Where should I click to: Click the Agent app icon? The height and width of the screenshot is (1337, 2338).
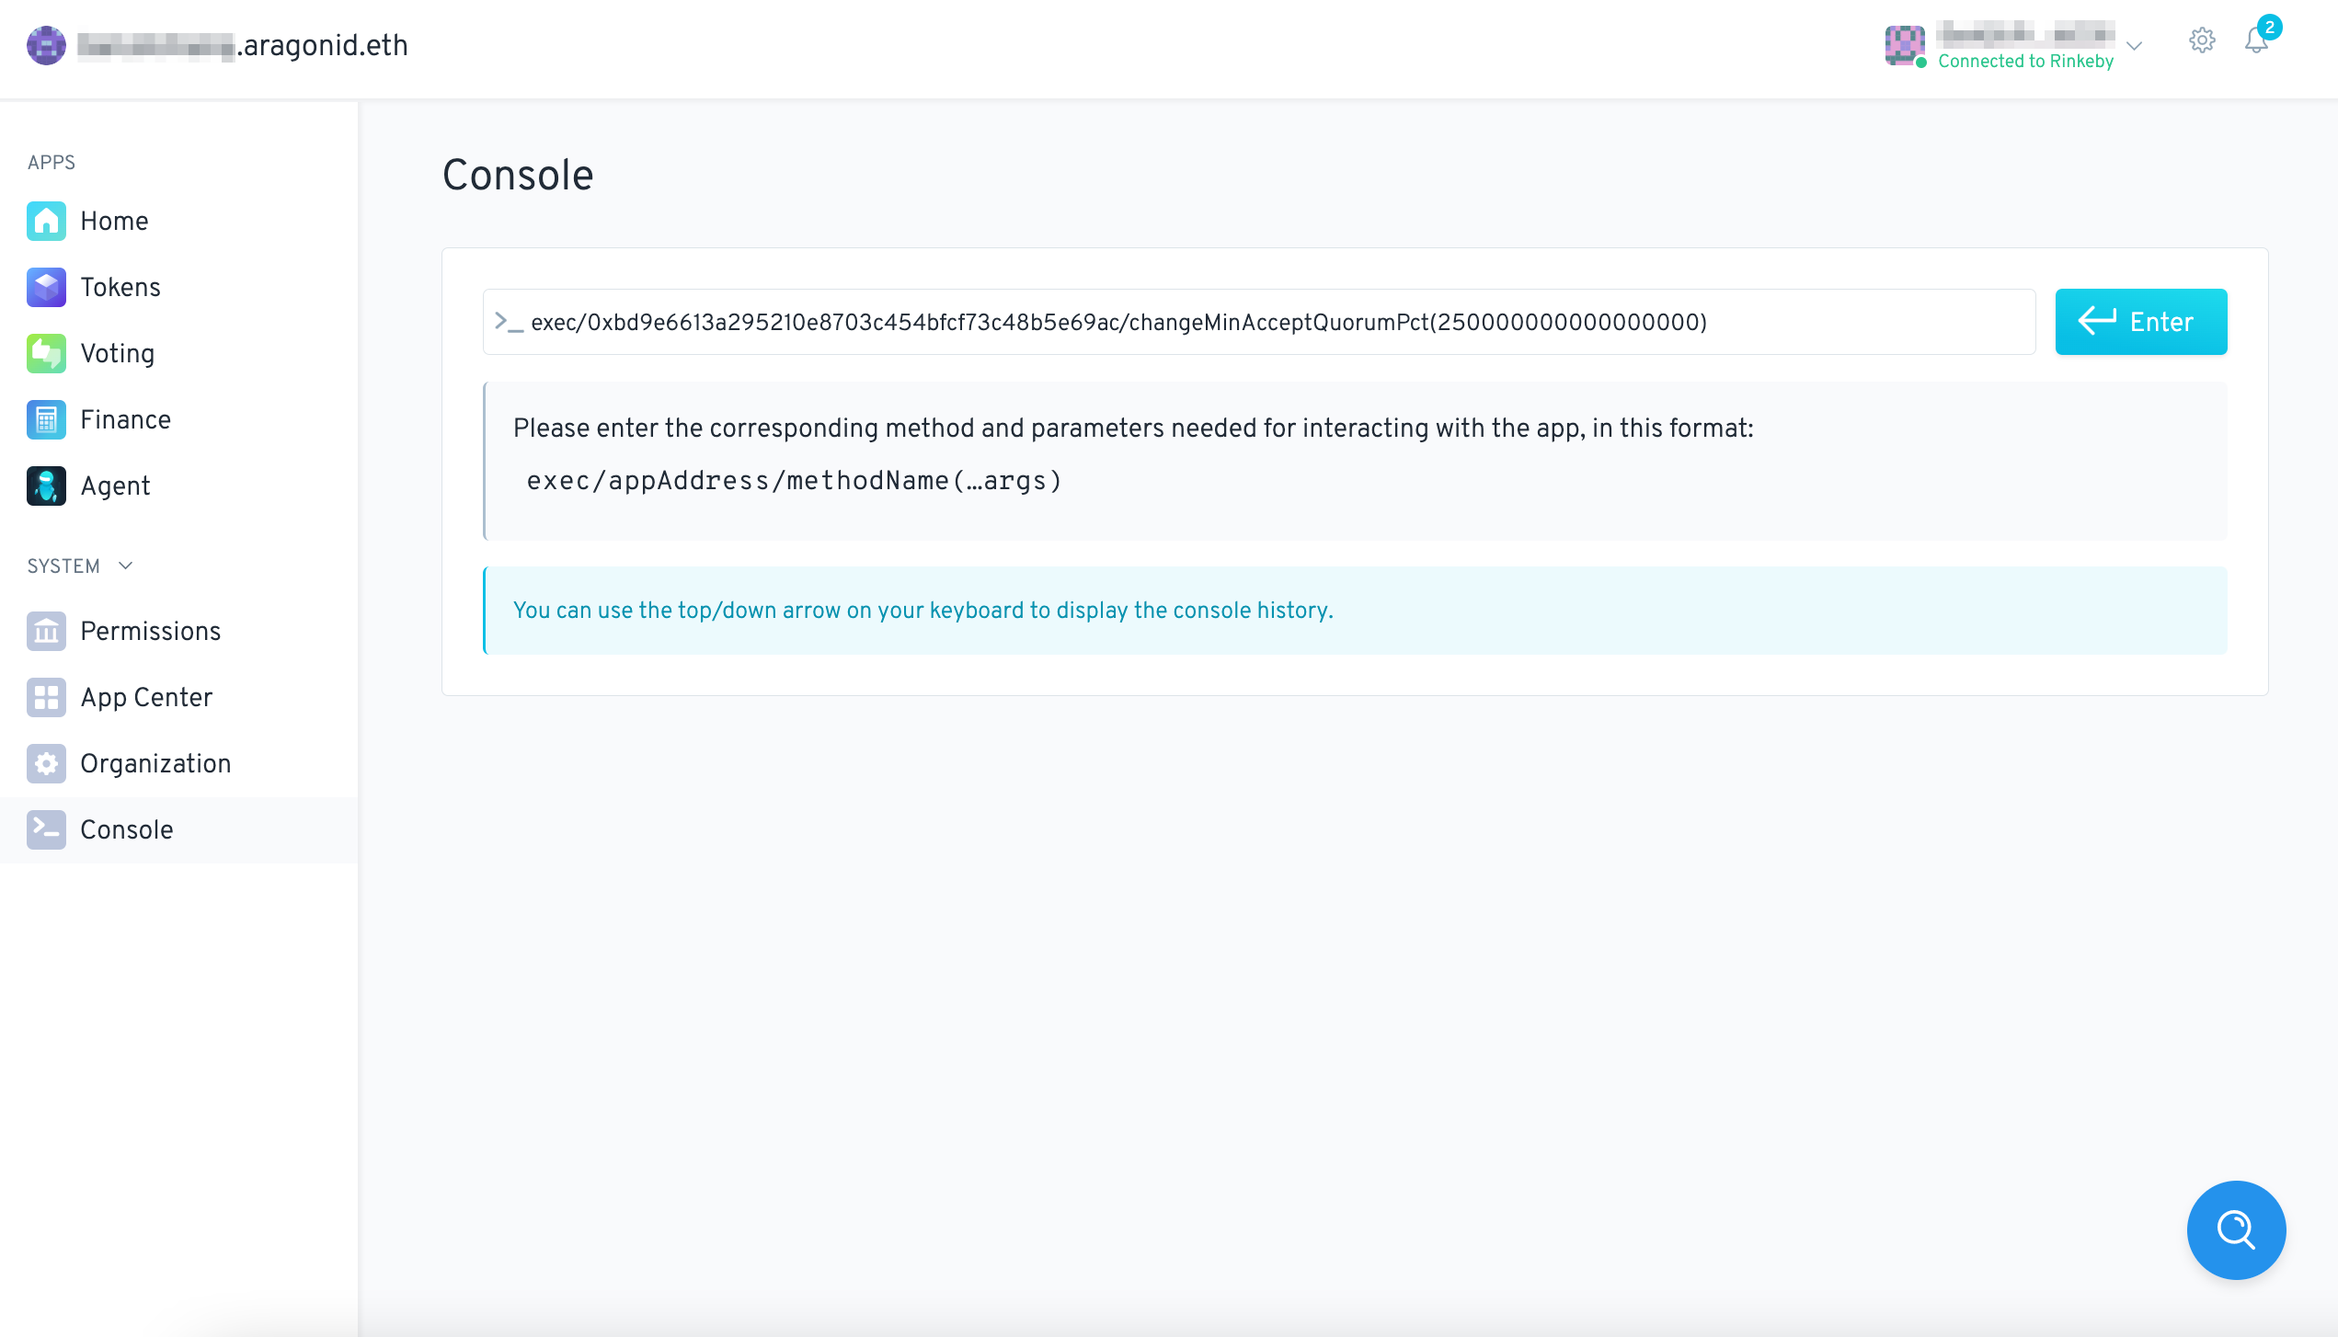(46, 486)
